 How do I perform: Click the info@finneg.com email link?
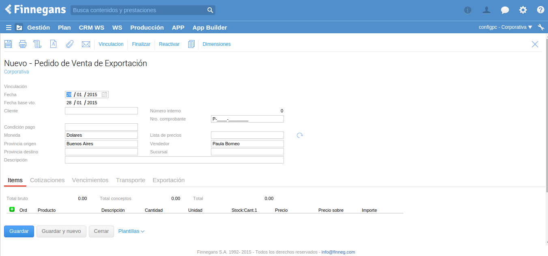pyautogui.click(x=338, y=252)
